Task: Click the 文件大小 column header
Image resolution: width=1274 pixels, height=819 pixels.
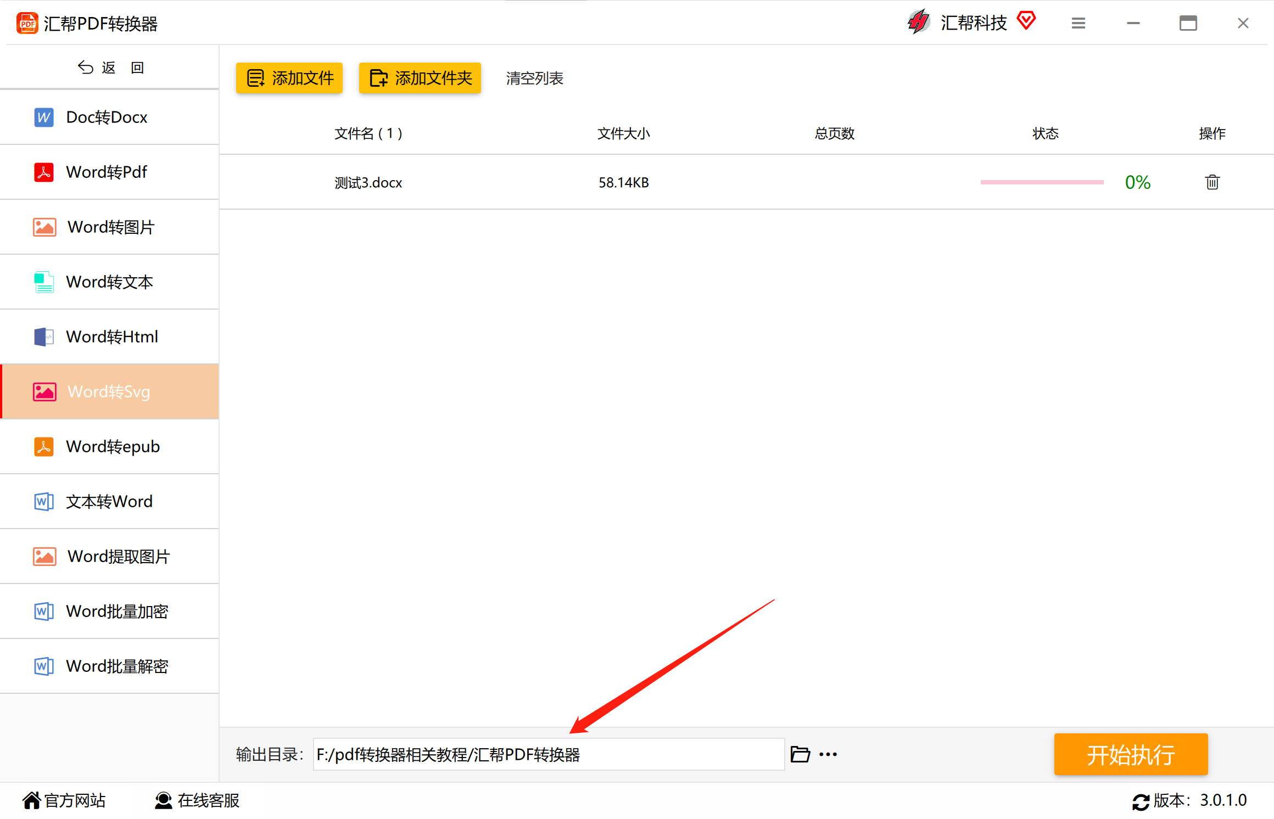Action: [x=624, y=133]
